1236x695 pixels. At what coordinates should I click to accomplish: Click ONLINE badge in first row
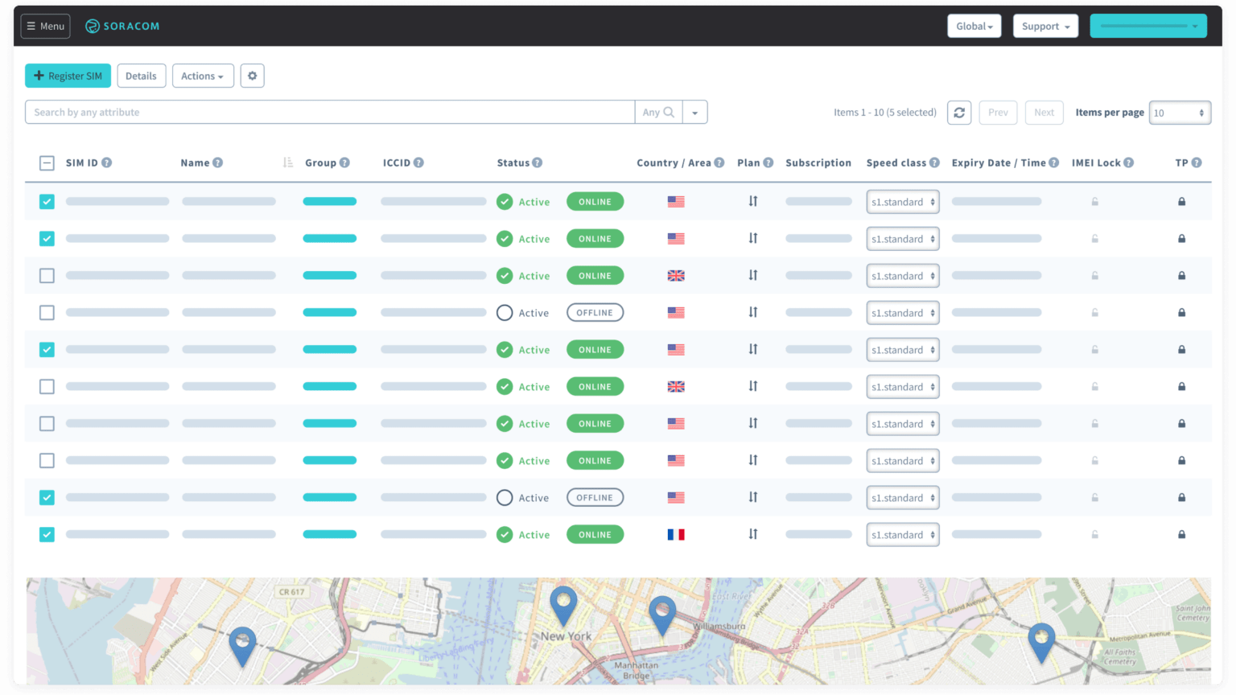(x=595, y=202)
